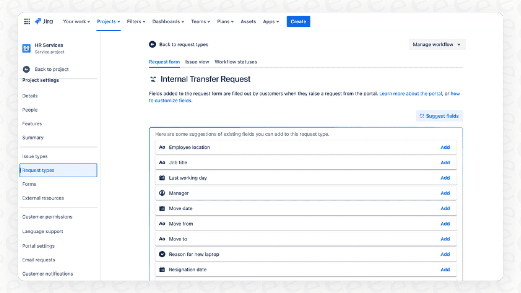Switch to the Workflow statuses tab
This screenshot has width=521, height=293.
pyautogui.click(x=236, y=62)
